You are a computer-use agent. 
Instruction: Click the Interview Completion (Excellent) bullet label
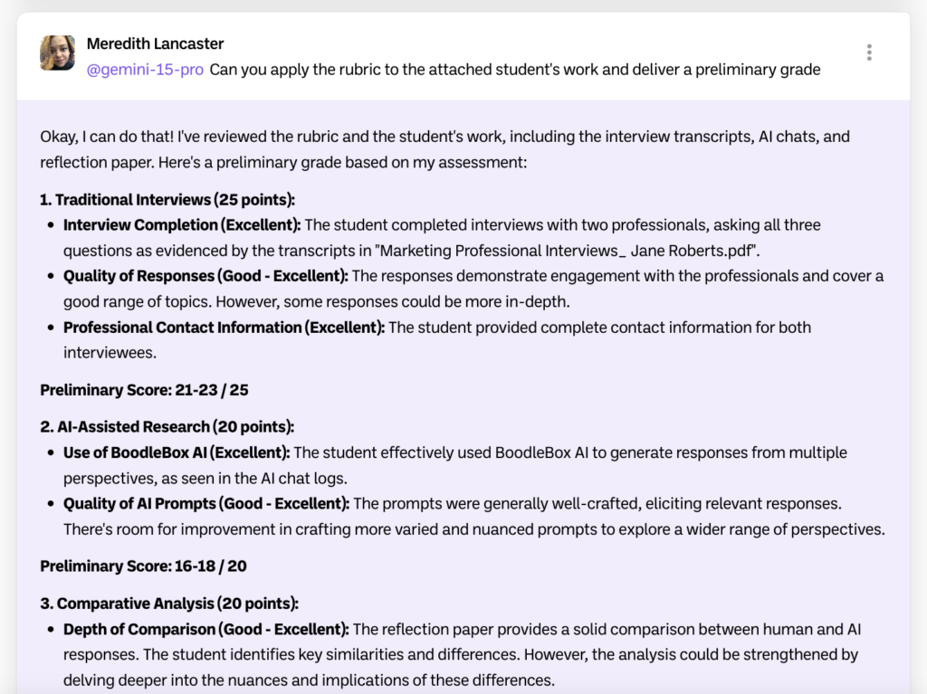pyautogui.click(x=182, y=224)
